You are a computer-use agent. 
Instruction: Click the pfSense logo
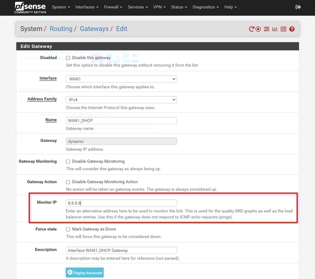click(30, 7)
